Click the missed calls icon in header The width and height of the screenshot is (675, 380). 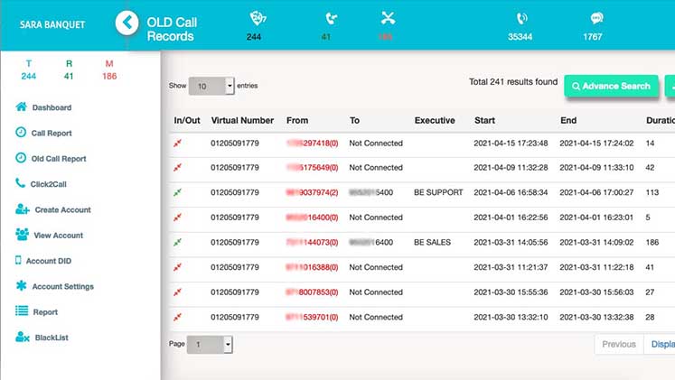(388, 18)
